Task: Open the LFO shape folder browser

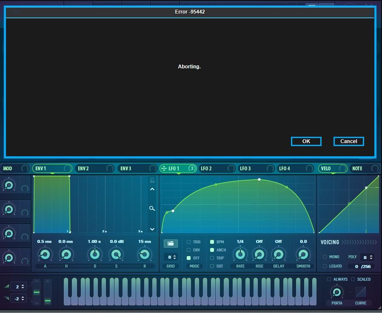Action: click(x=171, y=243)
